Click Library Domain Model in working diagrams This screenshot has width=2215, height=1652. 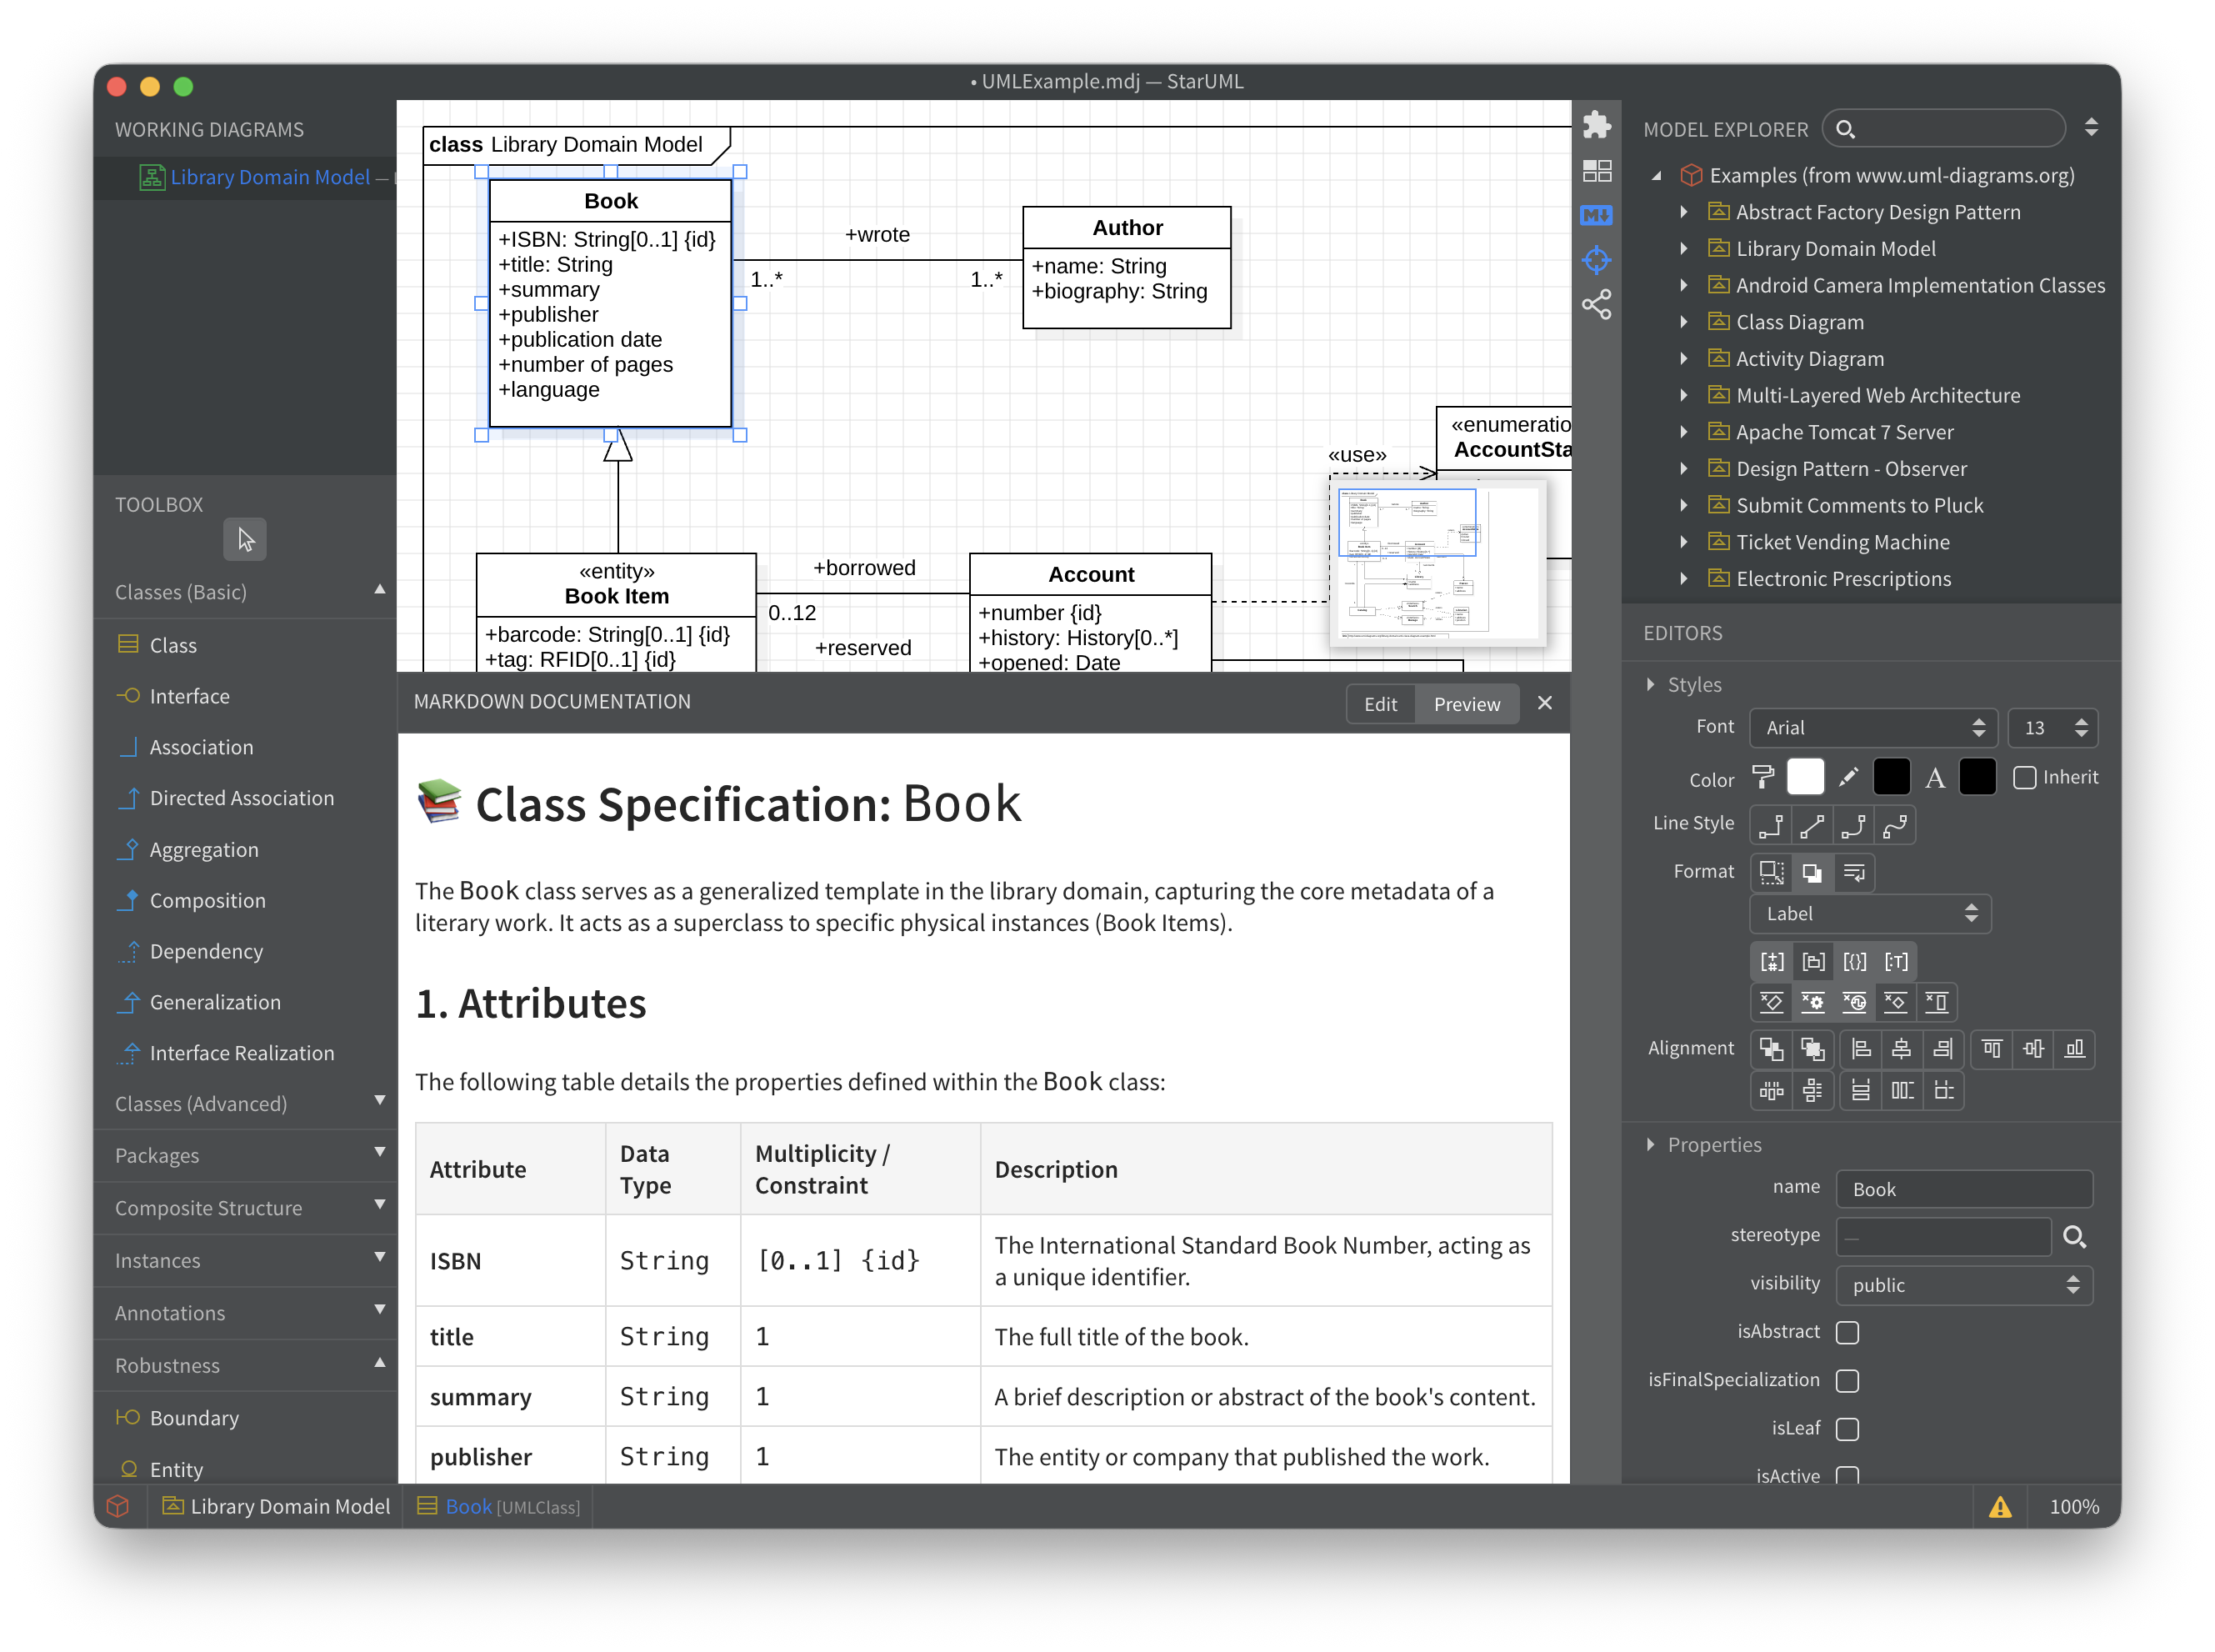tap(270, 177)
